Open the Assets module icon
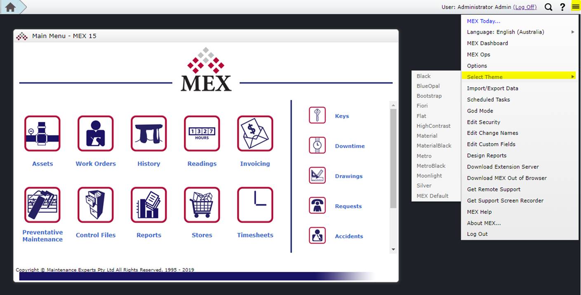The height and width of the screenshot is (295, 581). tap(42, 133)
